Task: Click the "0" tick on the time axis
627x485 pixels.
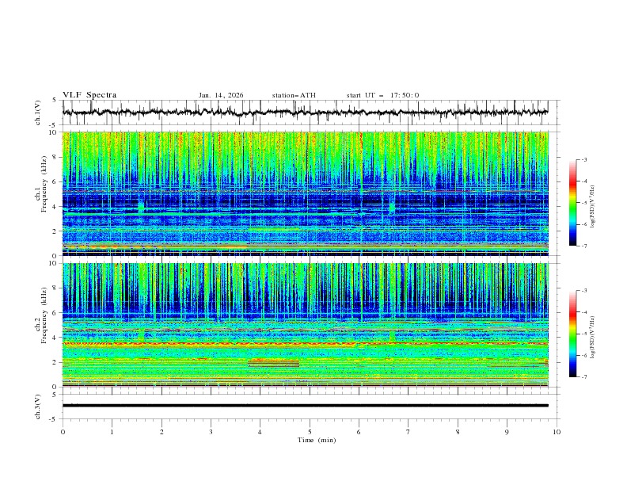Action: tap(63, 432)
